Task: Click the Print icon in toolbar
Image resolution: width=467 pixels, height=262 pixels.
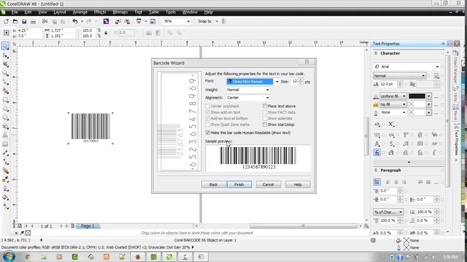Action: 33,21
